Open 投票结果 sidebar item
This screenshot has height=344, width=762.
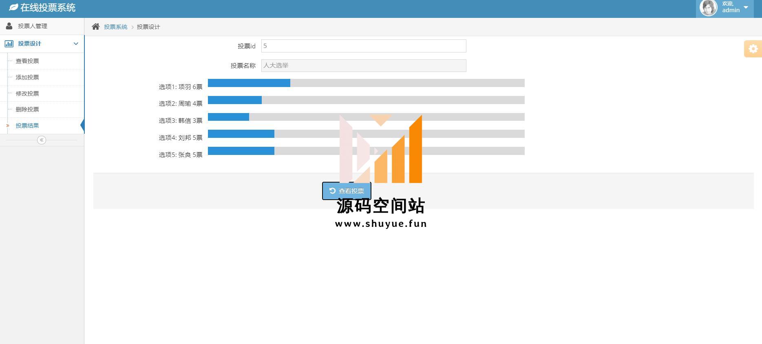(27, 126)
